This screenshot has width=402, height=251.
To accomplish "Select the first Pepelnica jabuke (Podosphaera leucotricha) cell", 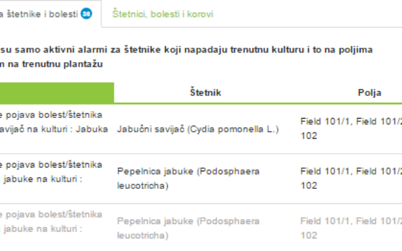I will tap(188, 178).
